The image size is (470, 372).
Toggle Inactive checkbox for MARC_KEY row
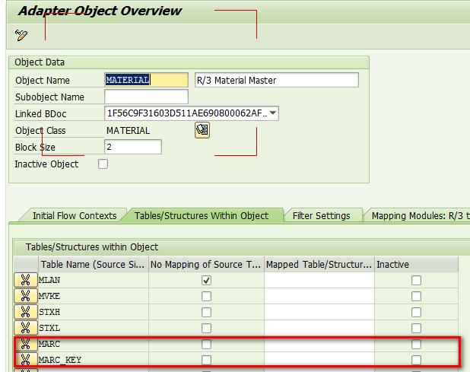[x=416, y=360]
